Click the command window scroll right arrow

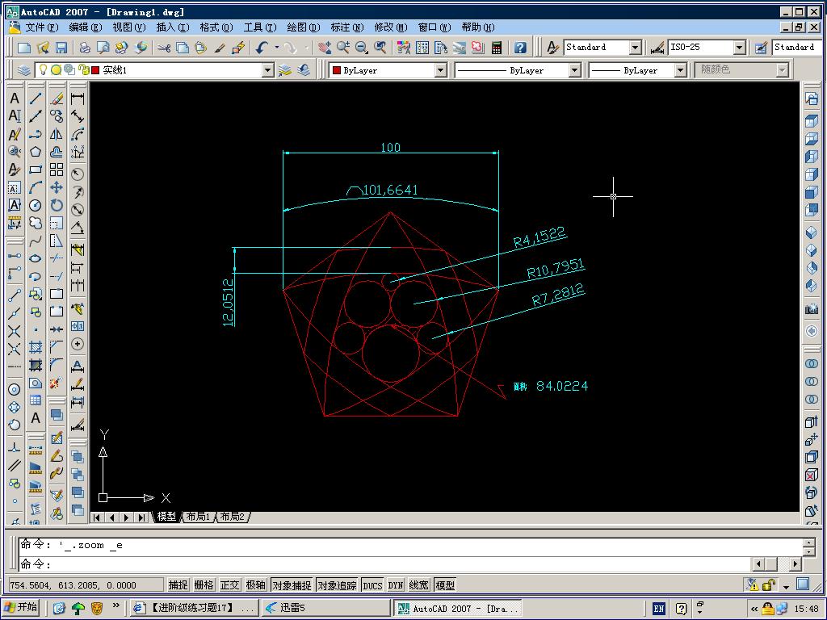coord(795,564)
